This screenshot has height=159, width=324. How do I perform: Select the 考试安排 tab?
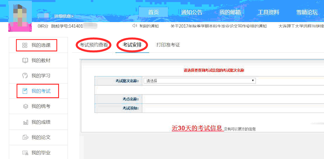(132, 45)
